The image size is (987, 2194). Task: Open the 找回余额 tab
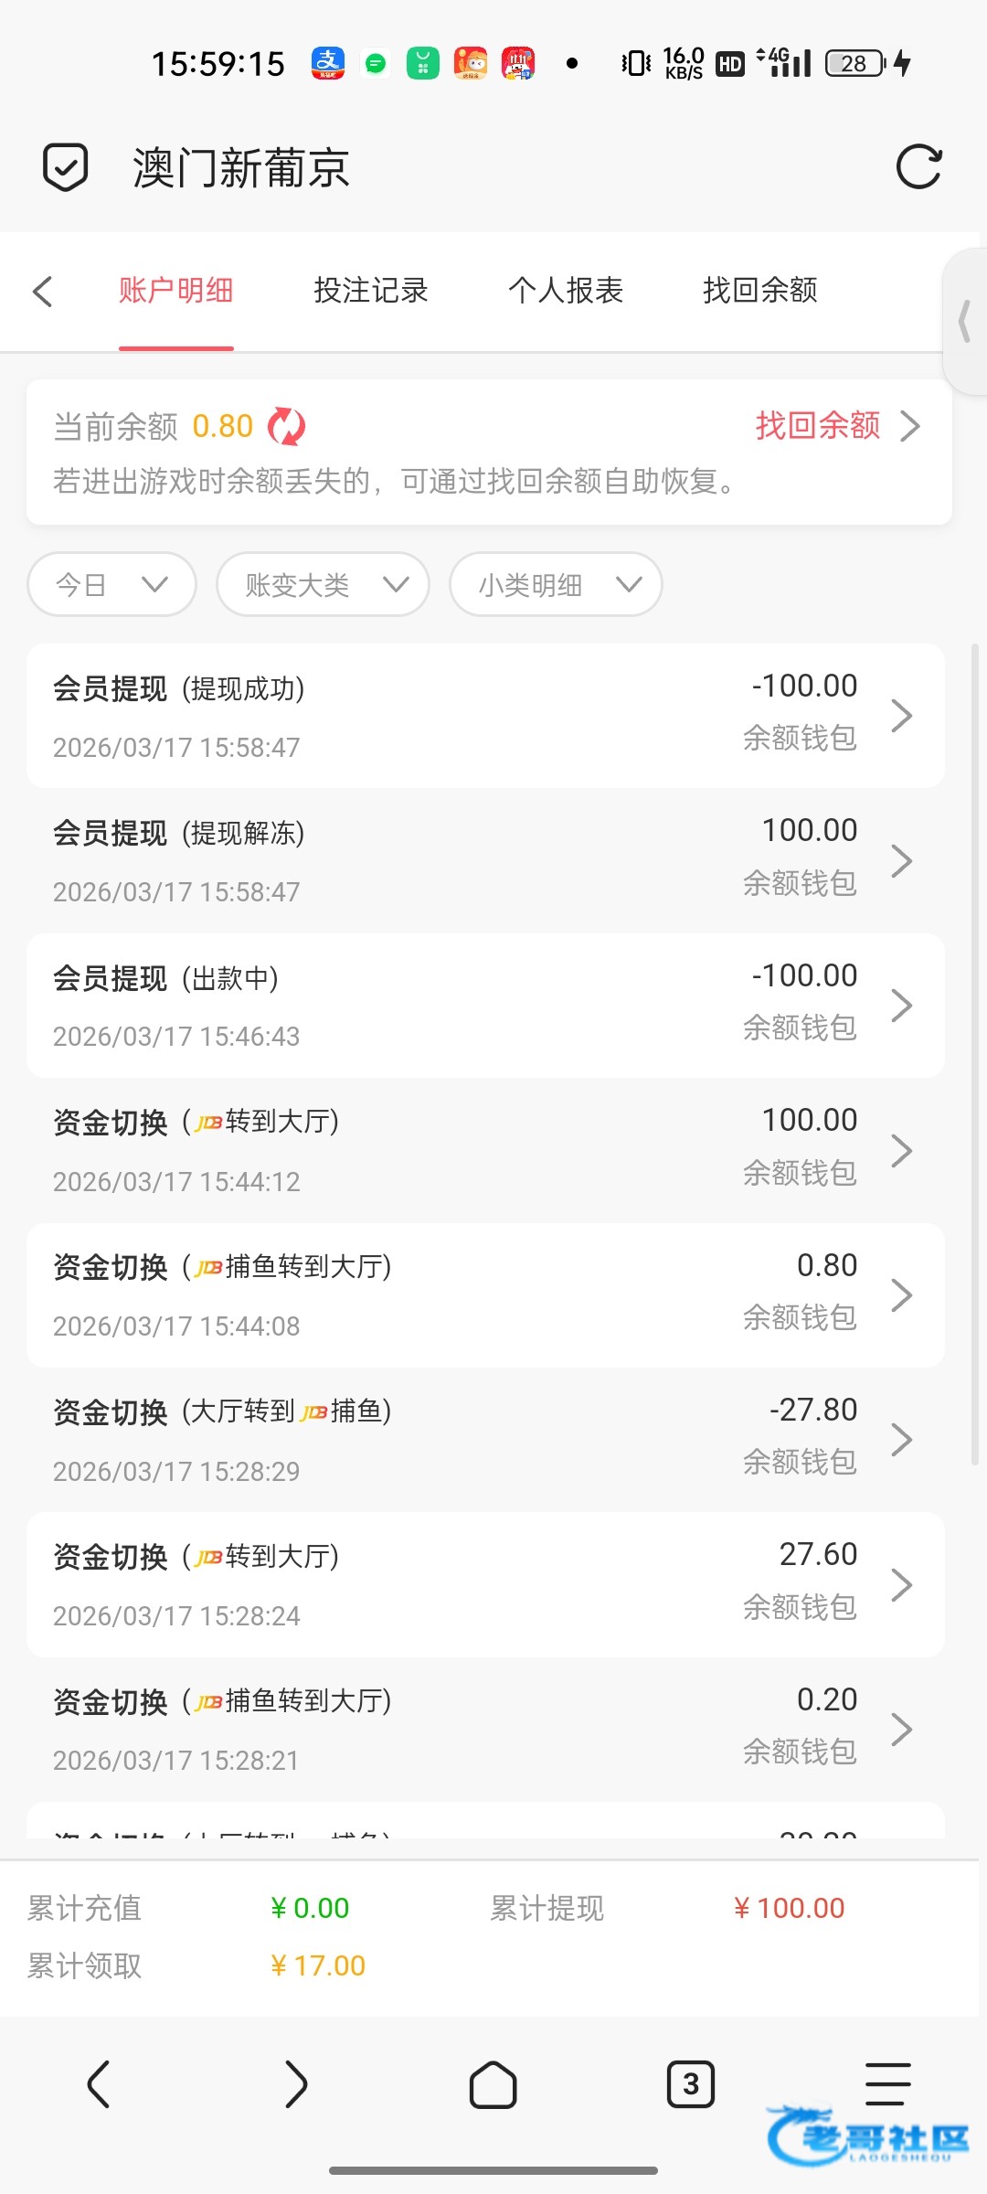759,291
